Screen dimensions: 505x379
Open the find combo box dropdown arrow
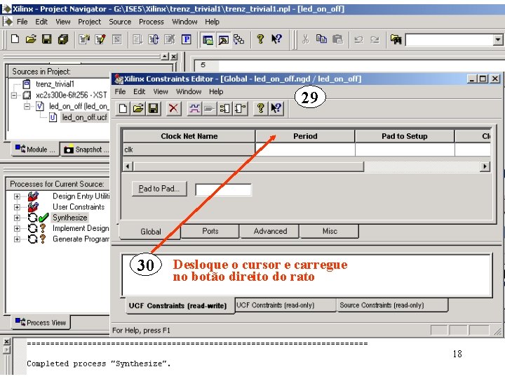coord(498,40)
